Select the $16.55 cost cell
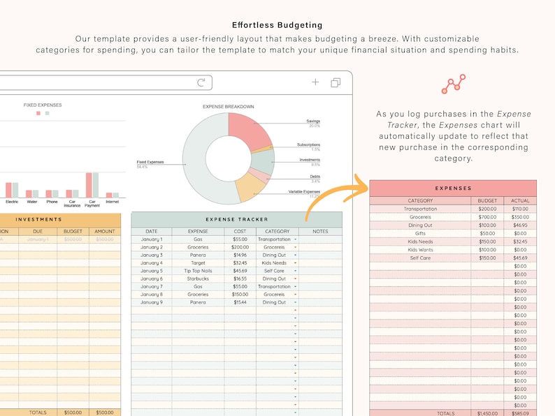This screenshot has width=555, height=416. pos(240,278)
